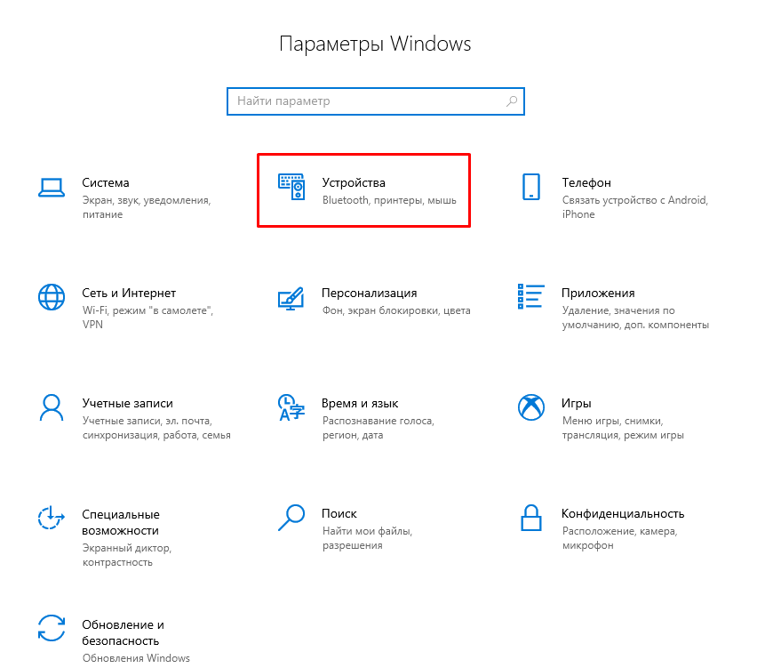
Task: Click text 'Wi-Fi, режим "в самолете", VPN'
Action: pos(147,318)
